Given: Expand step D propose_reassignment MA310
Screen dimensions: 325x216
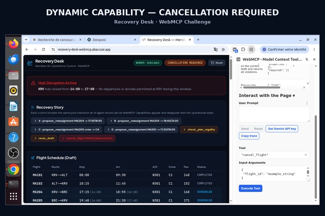Looking at the screenshot, I should [141, 130].
